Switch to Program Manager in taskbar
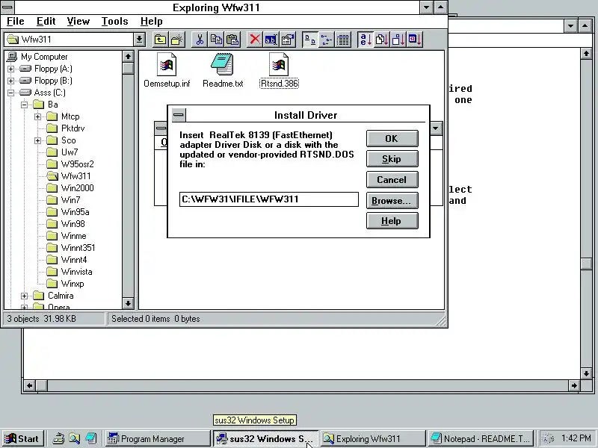598x448 pixels. 157,439
